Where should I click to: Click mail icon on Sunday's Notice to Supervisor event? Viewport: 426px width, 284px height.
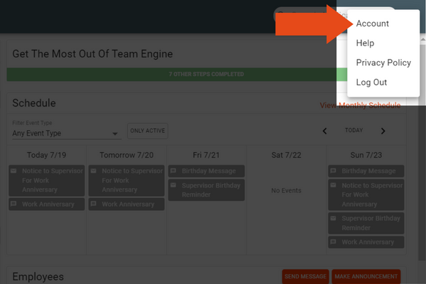333,185
